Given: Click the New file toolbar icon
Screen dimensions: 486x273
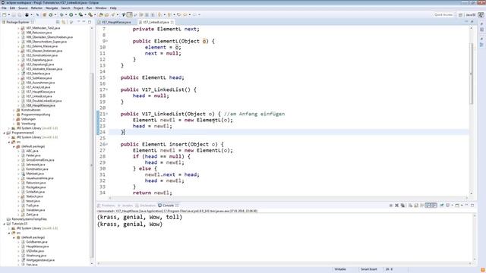Looking at the screenshot, I should pyautogui.click(x=5, y=14).
